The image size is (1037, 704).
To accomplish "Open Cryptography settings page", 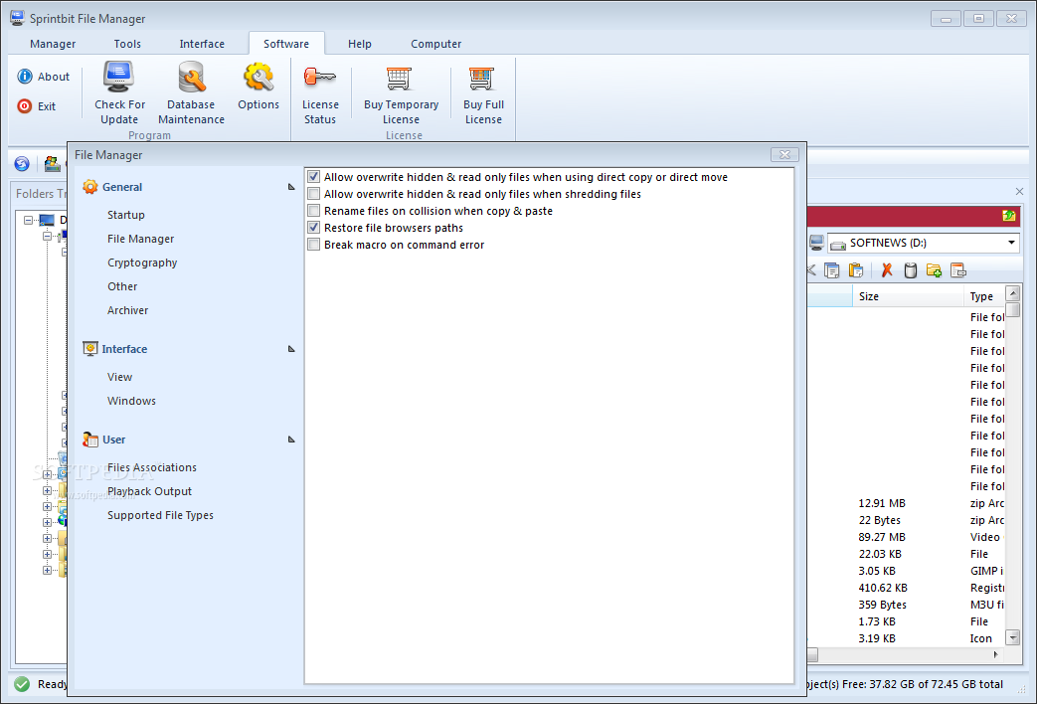I will [x=142, y=263].
